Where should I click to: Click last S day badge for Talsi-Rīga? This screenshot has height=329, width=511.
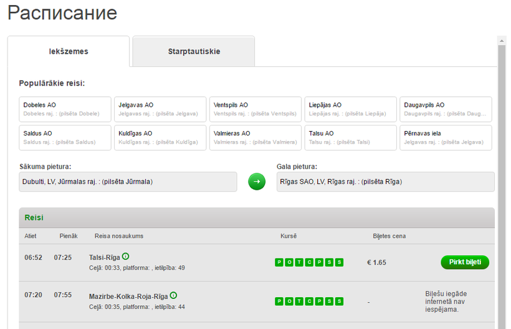339,262
